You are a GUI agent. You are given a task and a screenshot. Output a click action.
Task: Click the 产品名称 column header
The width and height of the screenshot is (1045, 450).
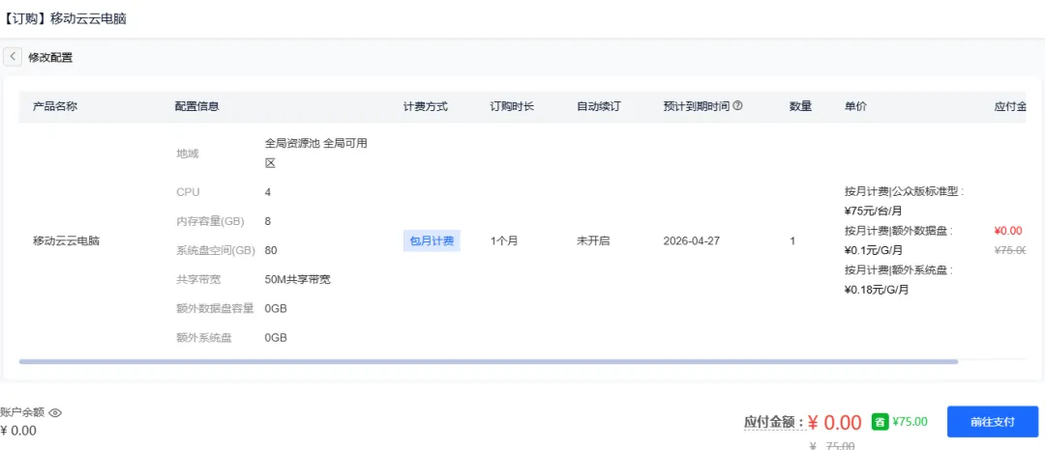click(55, 106)
